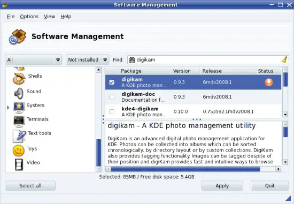Uncheck the digikam package checkbox

pos(112,82)
